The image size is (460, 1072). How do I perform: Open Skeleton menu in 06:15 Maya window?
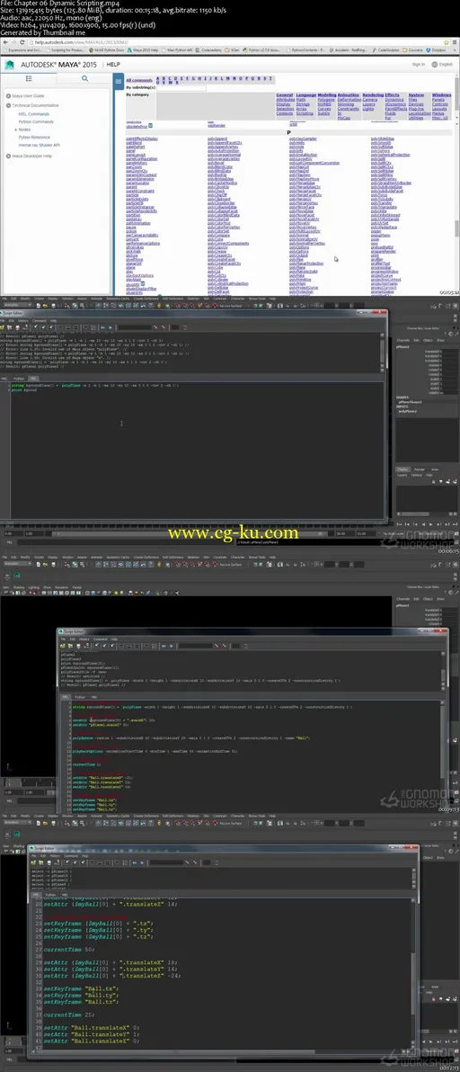click(193, 299)
